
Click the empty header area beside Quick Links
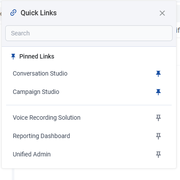click(x=108, y=13)
